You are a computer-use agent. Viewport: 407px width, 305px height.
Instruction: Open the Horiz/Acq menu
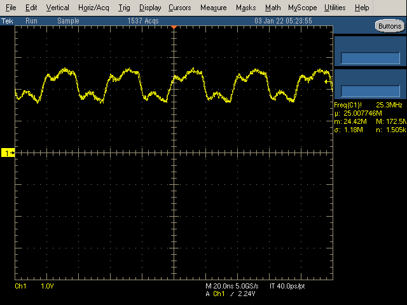coord(93,8)
